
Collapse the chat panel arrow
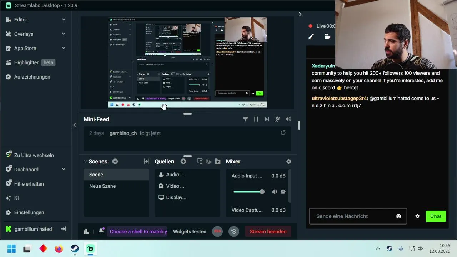tap(300, 14)
